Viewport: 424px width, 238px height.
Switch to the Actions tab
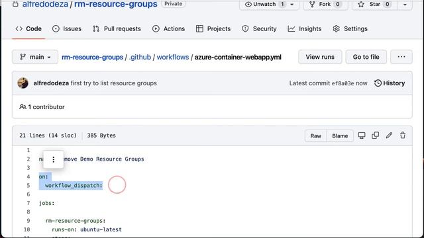[168, 28]
